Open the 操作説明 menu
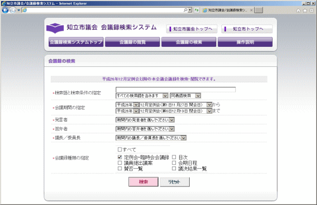The image size is (317, 205). point(245,42)
